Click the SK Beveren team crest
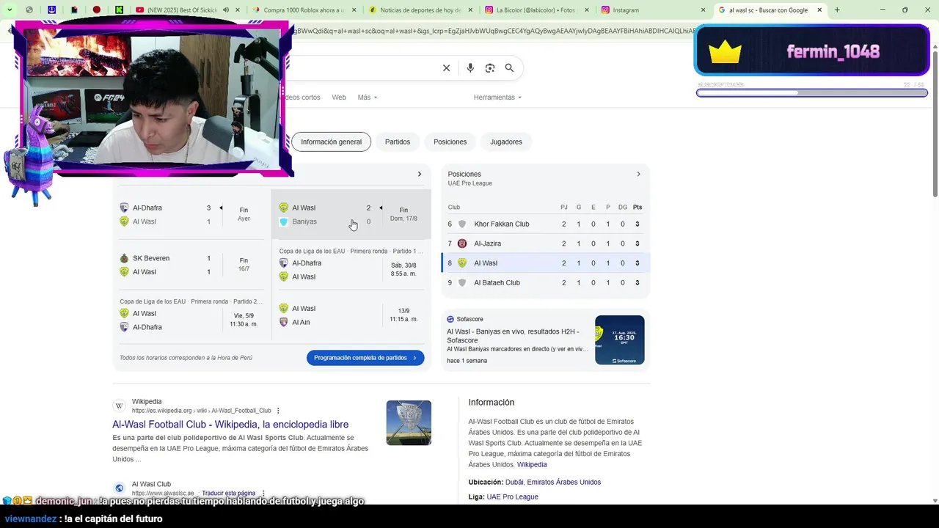939x528 pixels. tap(124, 258)
